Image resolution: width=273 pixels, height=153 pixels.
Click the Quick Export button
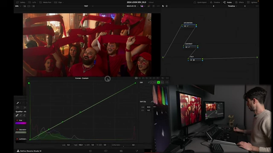200,2
